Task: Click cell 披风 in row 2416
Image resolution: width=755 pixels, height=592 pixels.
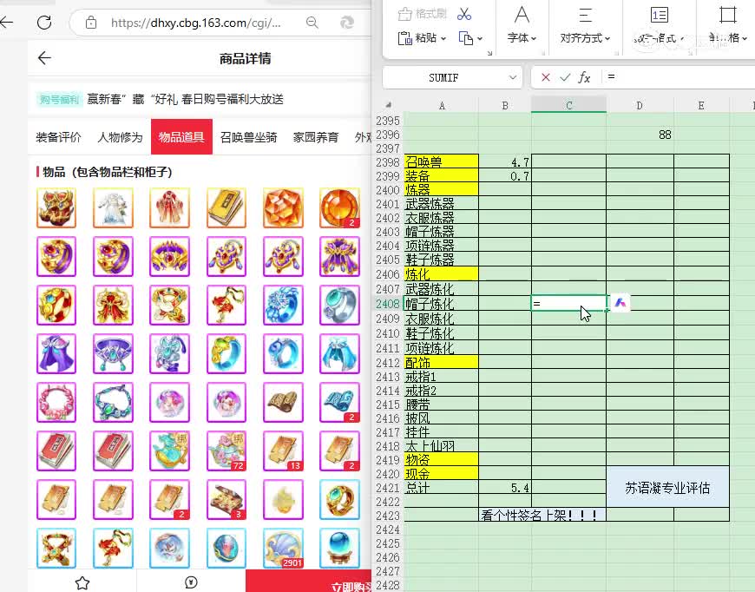Action: [442, 418]
